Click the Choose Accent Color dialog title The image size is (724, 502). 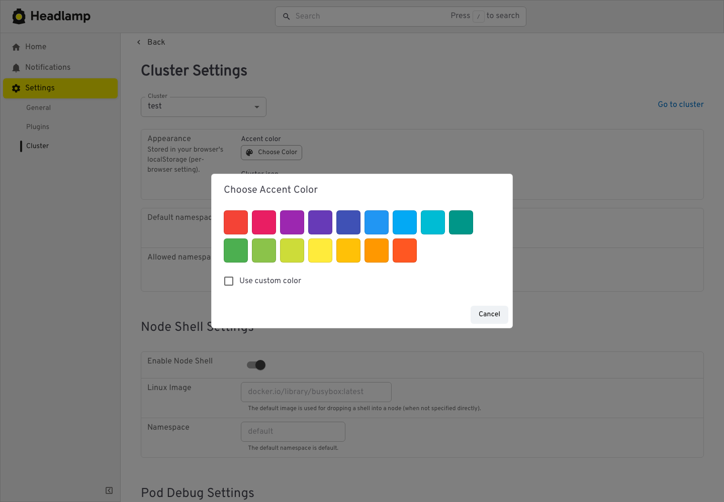(x=271, y=190)
